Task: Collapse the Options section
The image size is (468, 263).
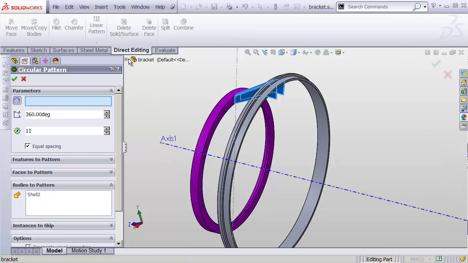Action: tap(111, 238)
